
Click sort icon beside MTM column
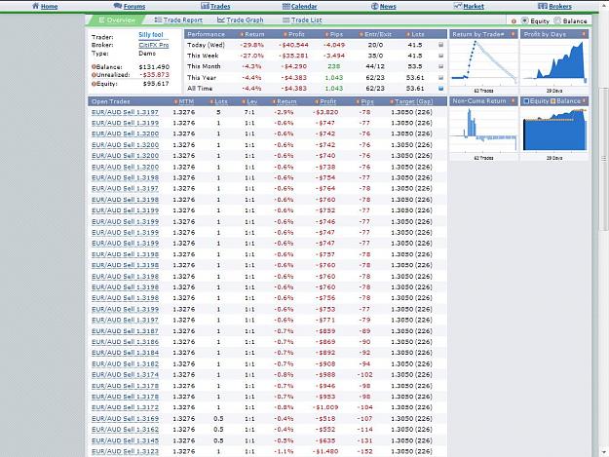click(x=176, y=101)
